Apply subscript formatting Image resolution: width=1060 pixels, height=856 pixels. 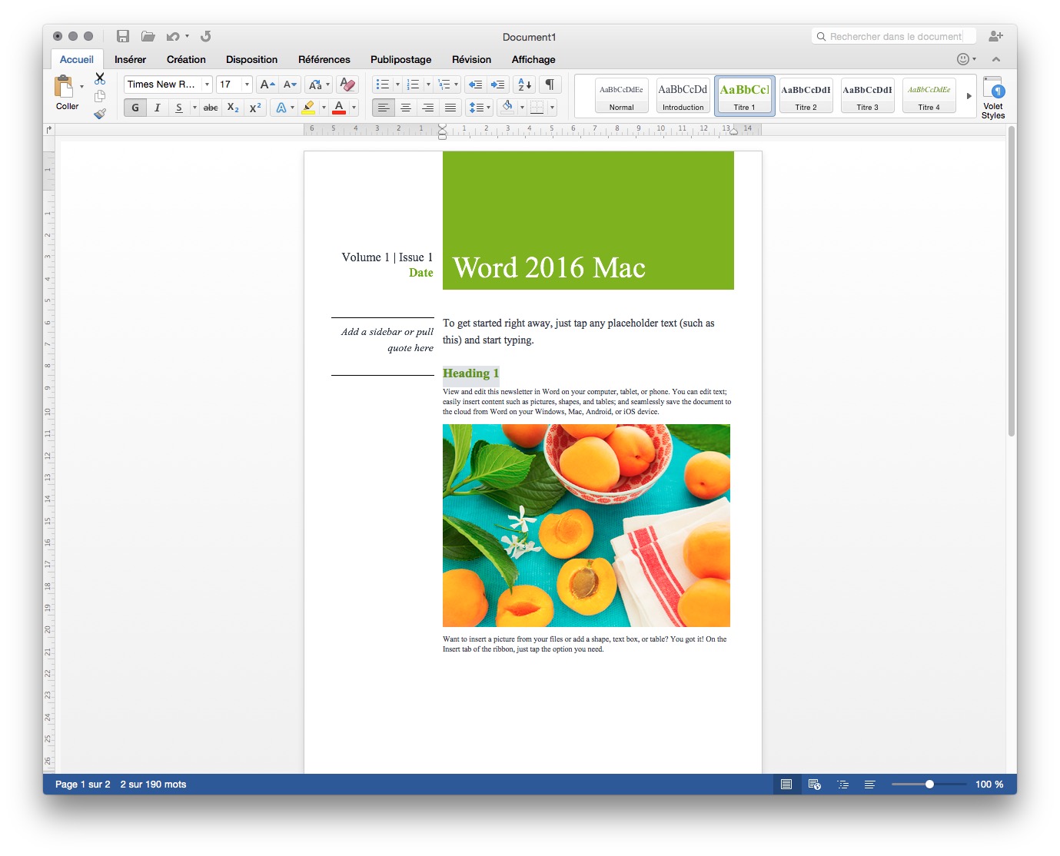pyautogui.click(x=233, y=108)
